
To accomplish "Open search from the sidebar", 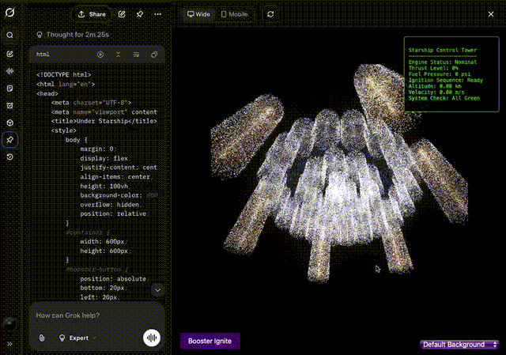I will pos(9,36).
